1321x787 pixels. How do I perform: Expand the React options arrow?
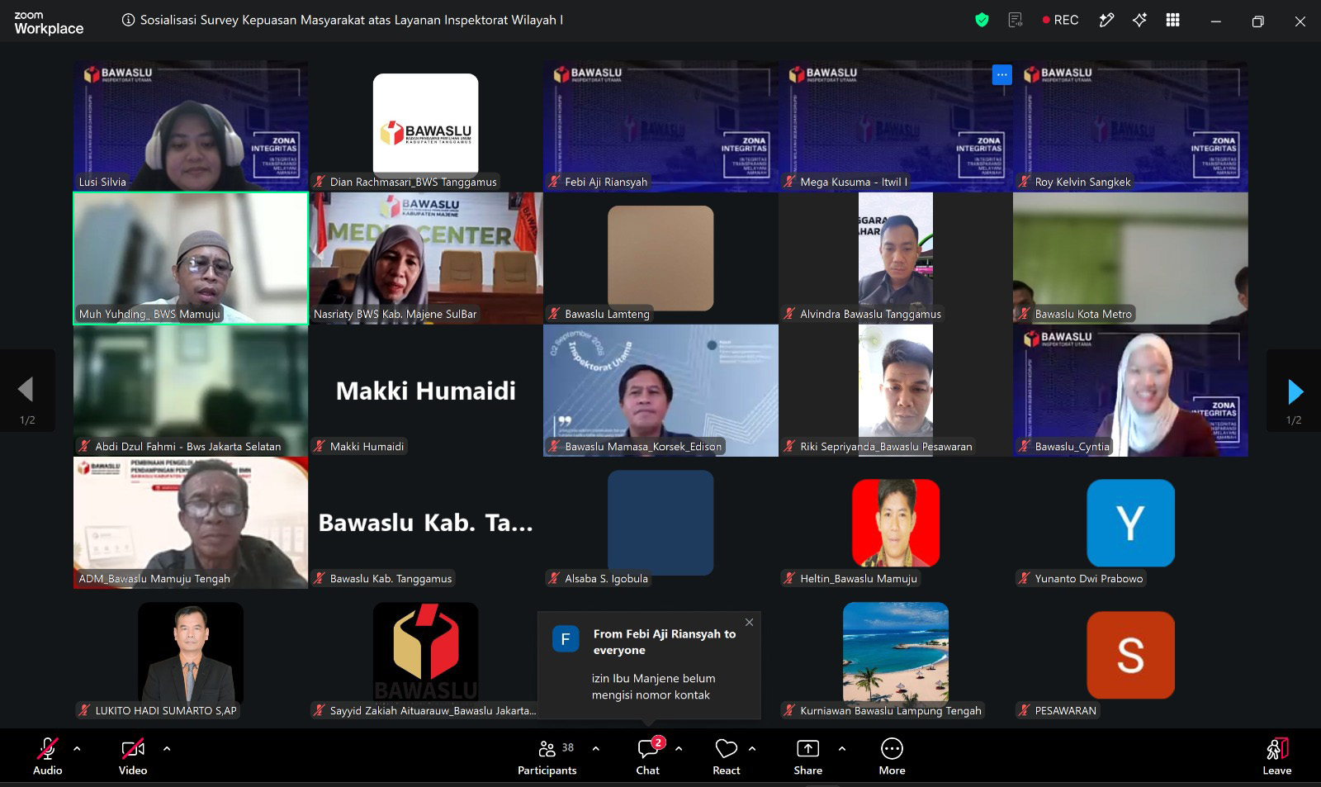(752, 749)
